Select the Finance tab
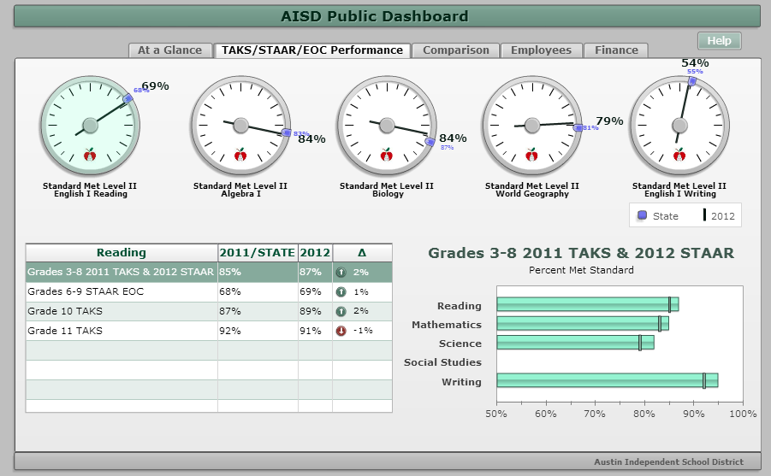 616,50
